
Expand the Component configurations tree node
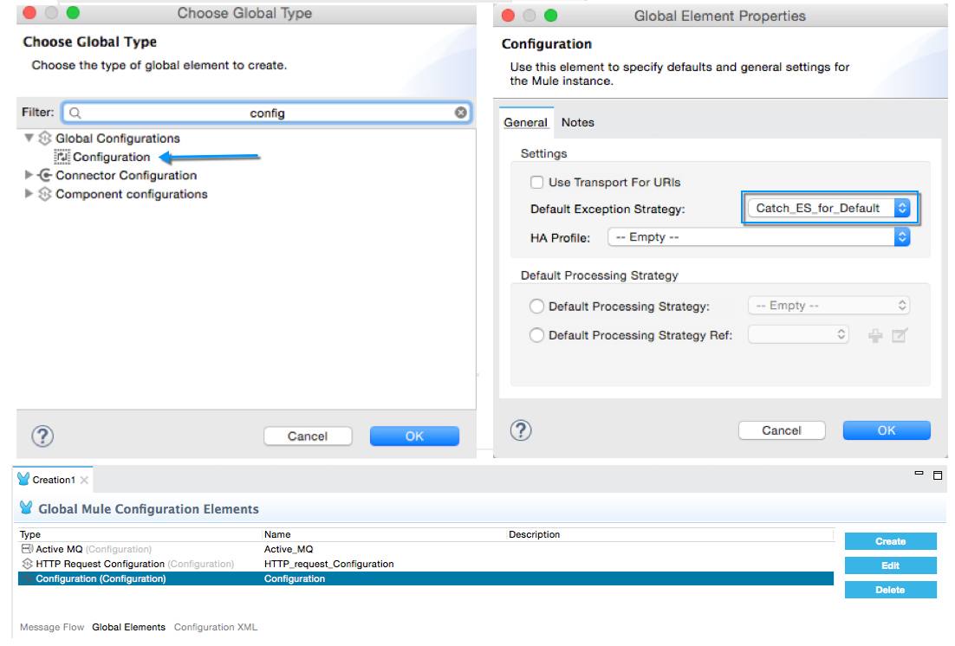coord(29,194)
